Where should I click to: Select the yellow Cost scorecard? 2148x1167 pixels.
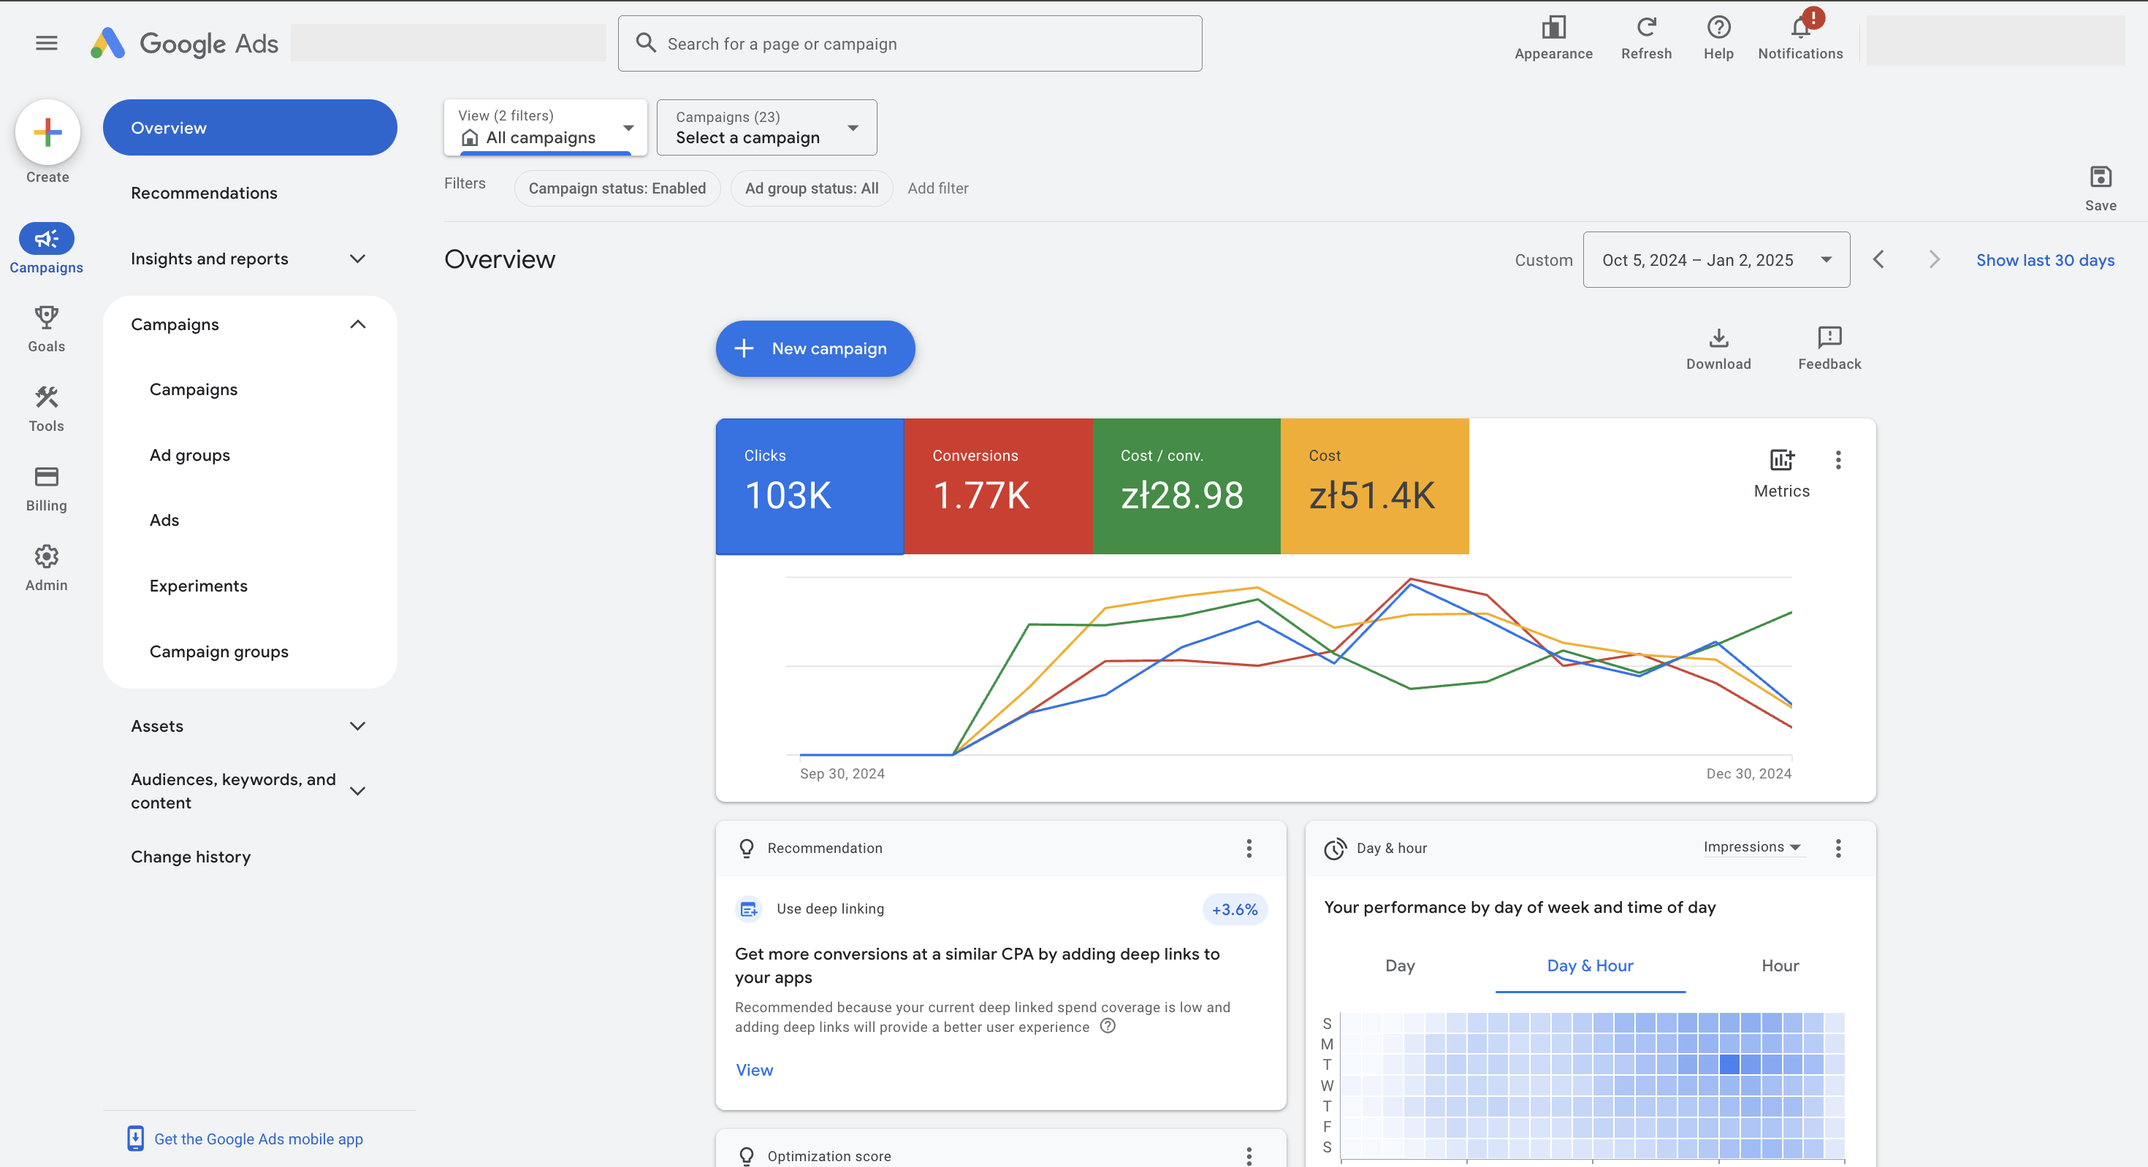click(1374, 486)
